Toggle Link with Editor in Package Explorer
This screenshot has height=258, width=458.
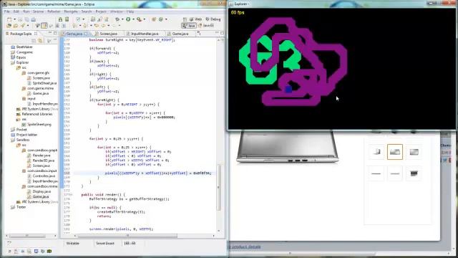[x=40, y=41]
